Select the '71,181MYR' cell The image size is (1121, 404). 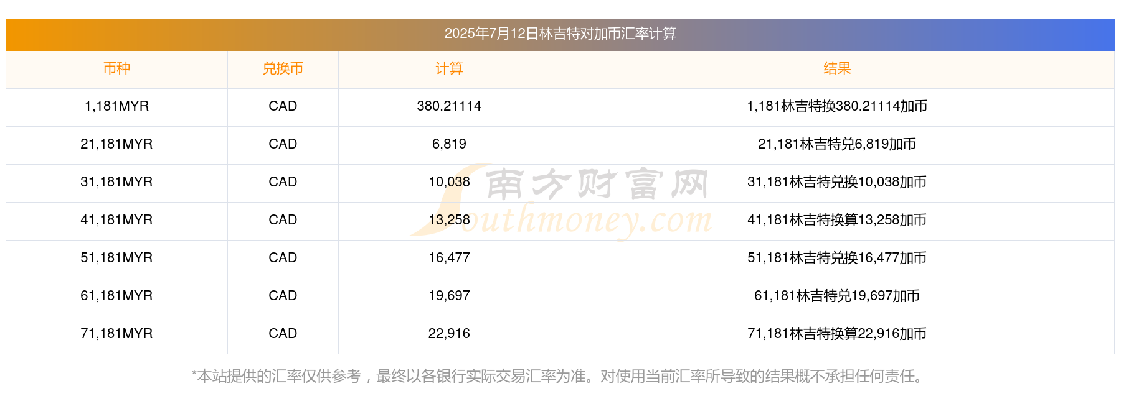click(116, 334)
